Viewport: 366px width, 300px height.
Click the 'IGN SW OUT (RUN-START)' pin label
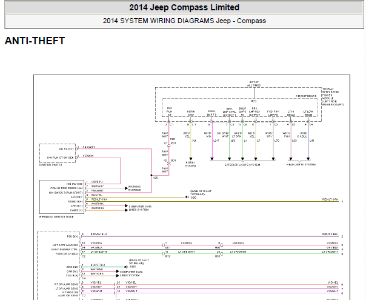(x=65, y=193)
